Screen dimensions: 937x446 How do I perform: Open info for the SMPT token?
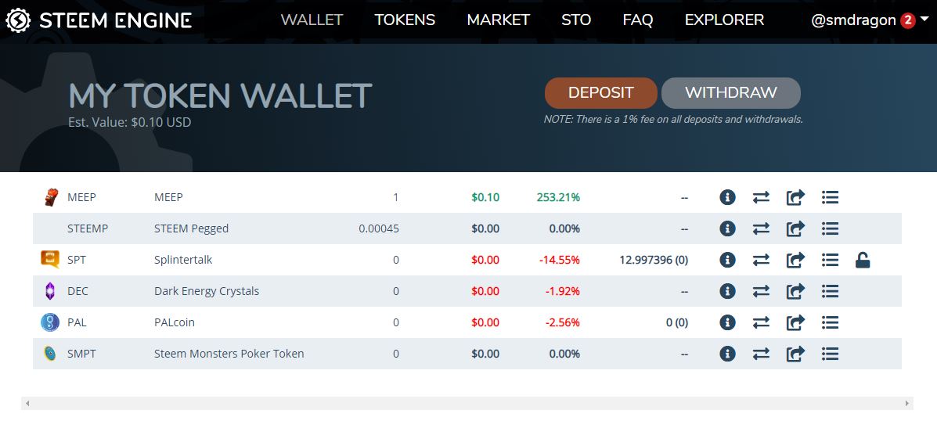(x=727, y=354)
